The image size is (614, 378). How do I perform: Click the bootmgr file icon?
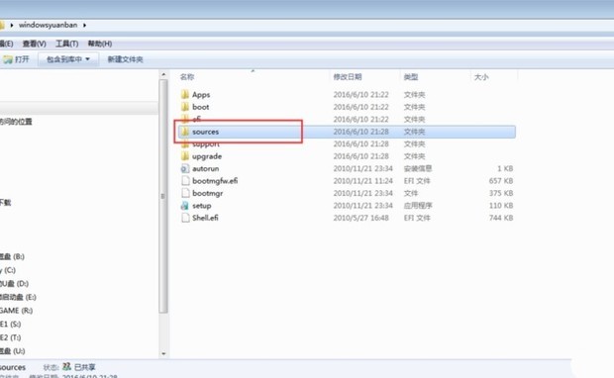185,193
